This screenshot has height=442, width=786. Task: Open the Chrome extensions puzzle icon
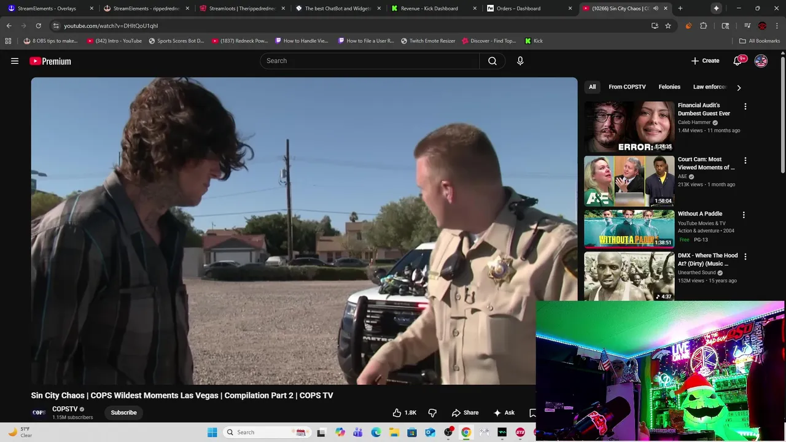tap(704, 26)
